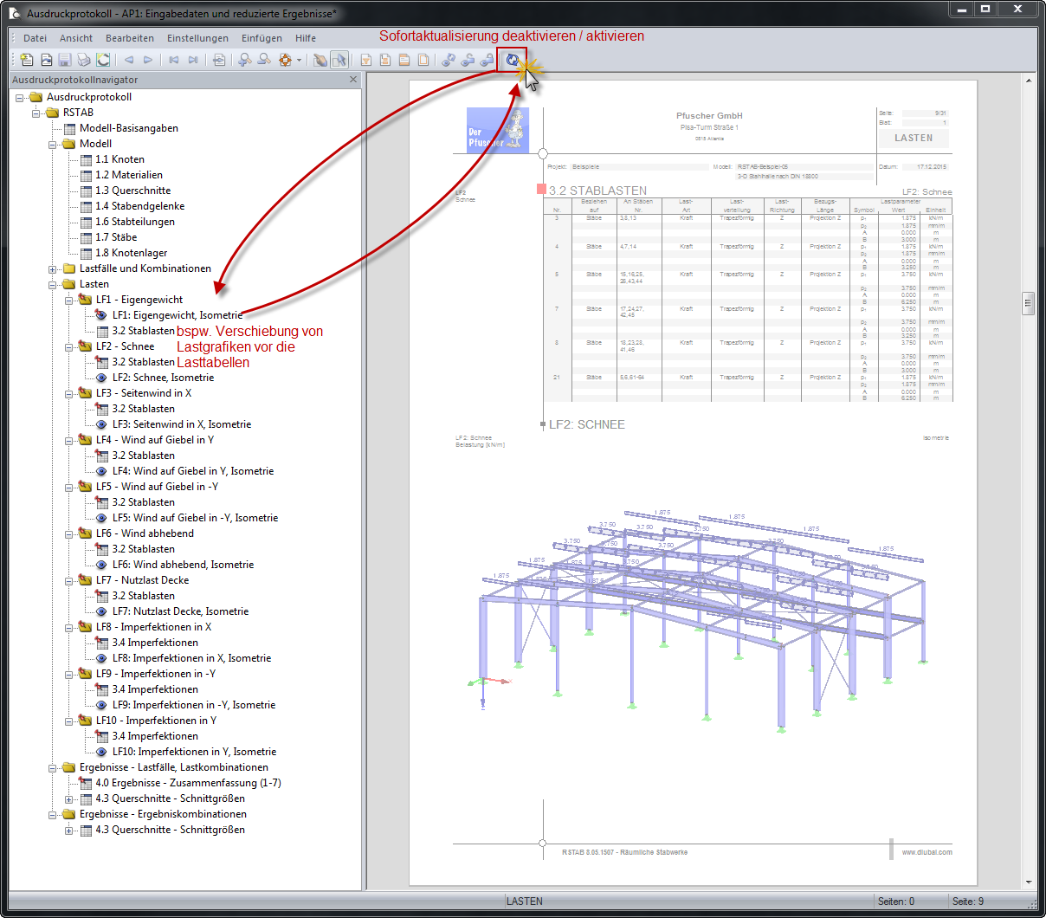Select LF1: Eigengewicht, Isometrie in the tree
This screenshot has height=918, width=1046.
coord(178,315)
